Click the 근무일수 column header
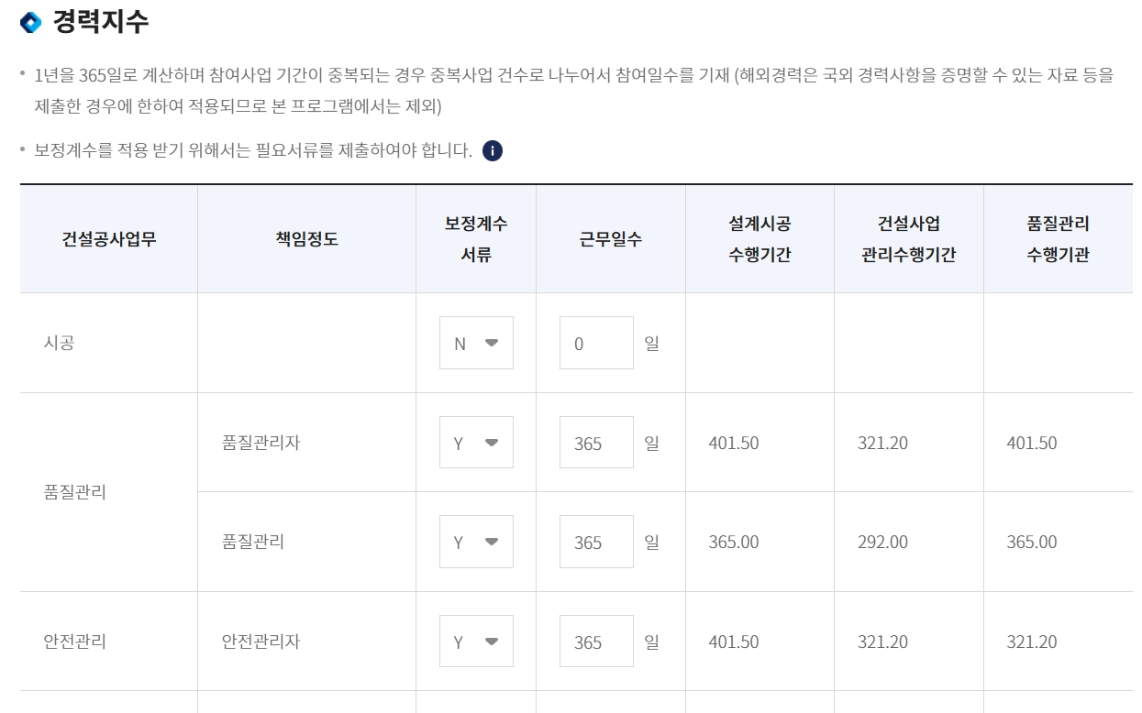 611,238
